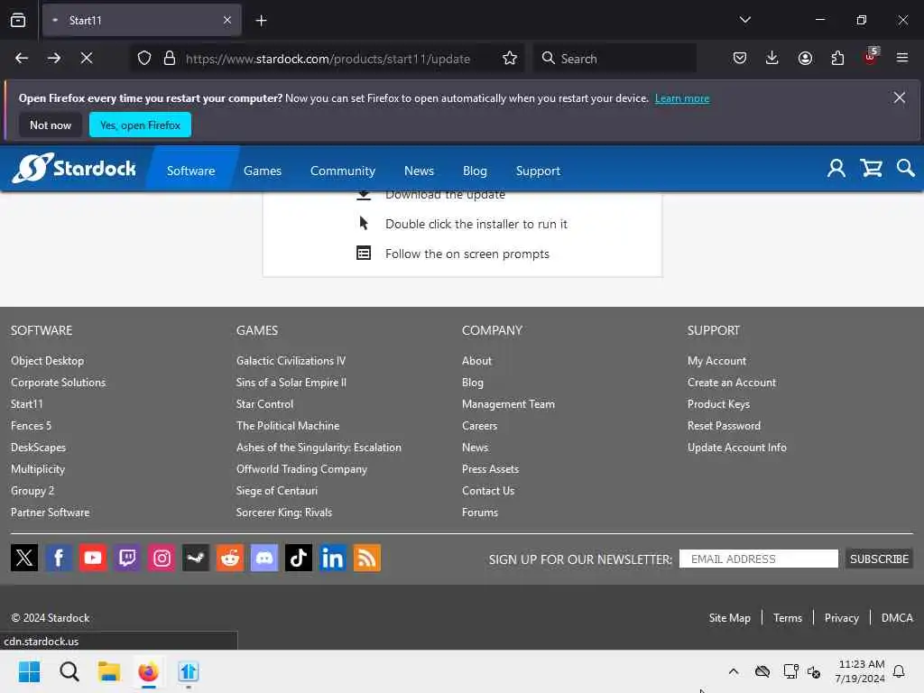924x693 pixels.
Task: Open Stardock's X (Twitter) page
Action: coord(24,558)
